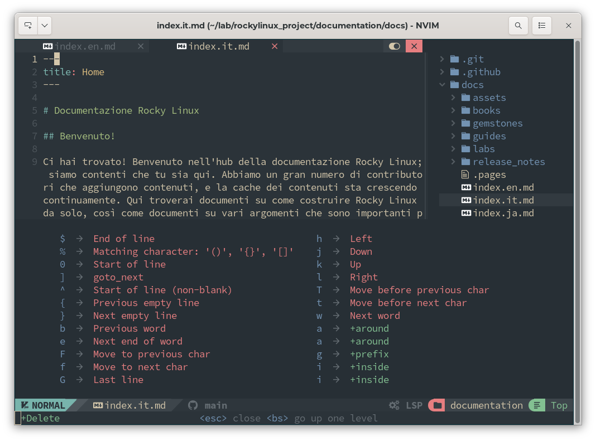Click the folder icon before documentation
Screen dimensions: 596x441
click(x=436, y=405)
